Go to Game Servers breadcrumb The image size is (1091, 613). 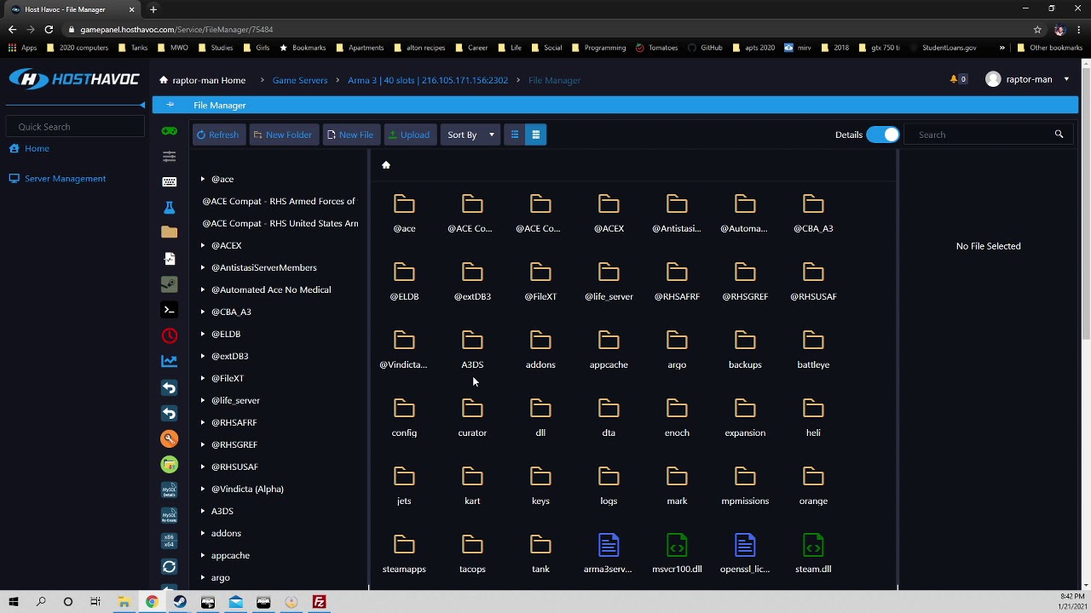(300, 80)
